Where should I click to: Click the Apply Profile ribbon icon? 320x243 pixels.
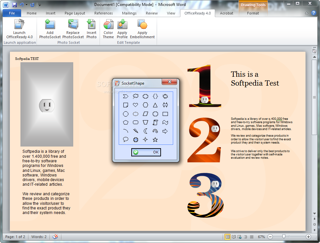tap(122, 24)
